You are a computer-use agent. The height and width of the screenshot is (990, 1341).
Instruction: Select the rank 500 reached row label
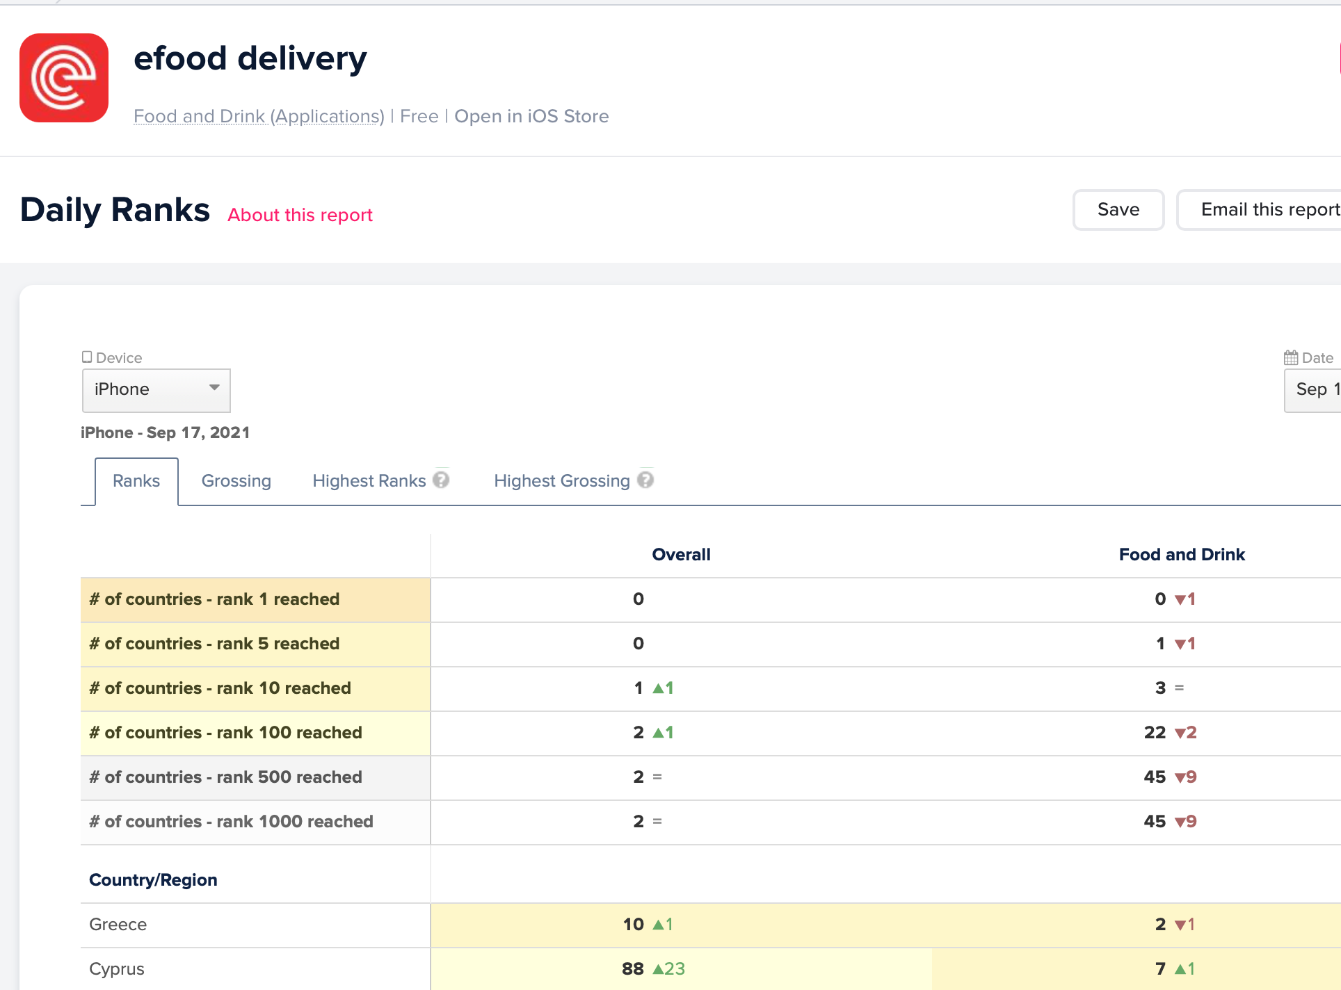pyautogui.click(x=255, y=777)
